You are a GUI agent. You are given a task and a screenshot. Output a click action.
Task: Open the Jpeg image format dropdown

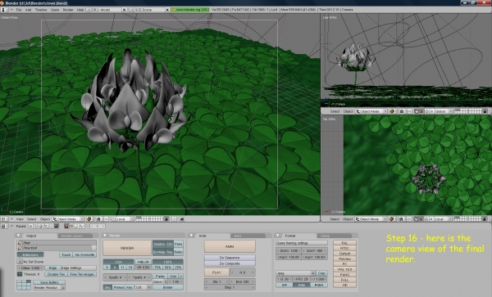pos(295,273)
